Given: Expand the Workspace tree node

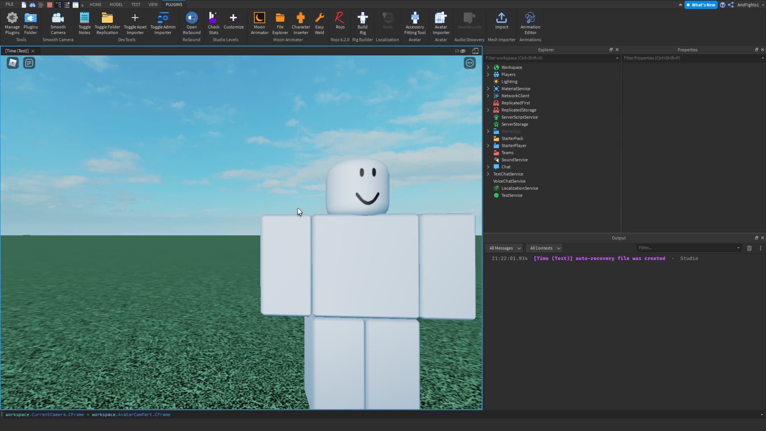Looking at the screenshot, I should [x=488, y=67].
